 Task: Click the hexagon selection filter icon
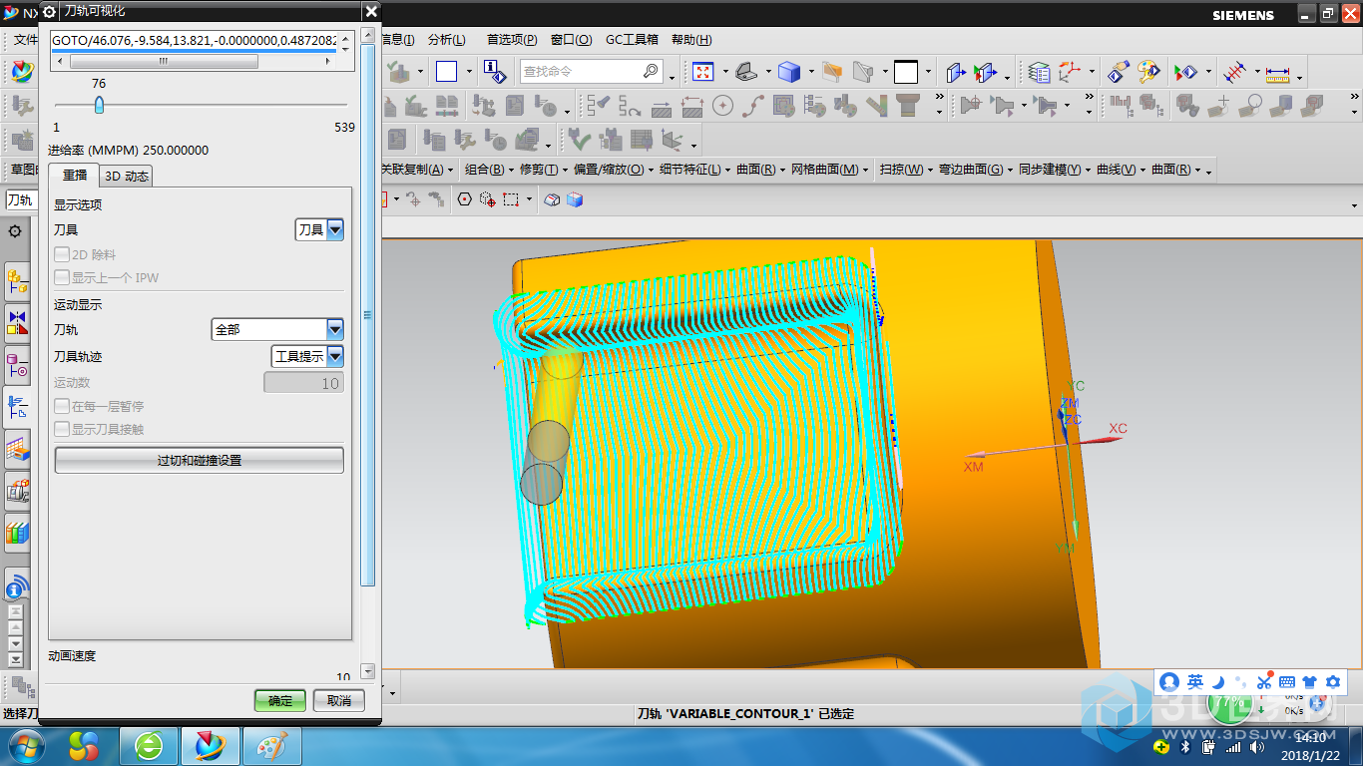tap(464, 199)
